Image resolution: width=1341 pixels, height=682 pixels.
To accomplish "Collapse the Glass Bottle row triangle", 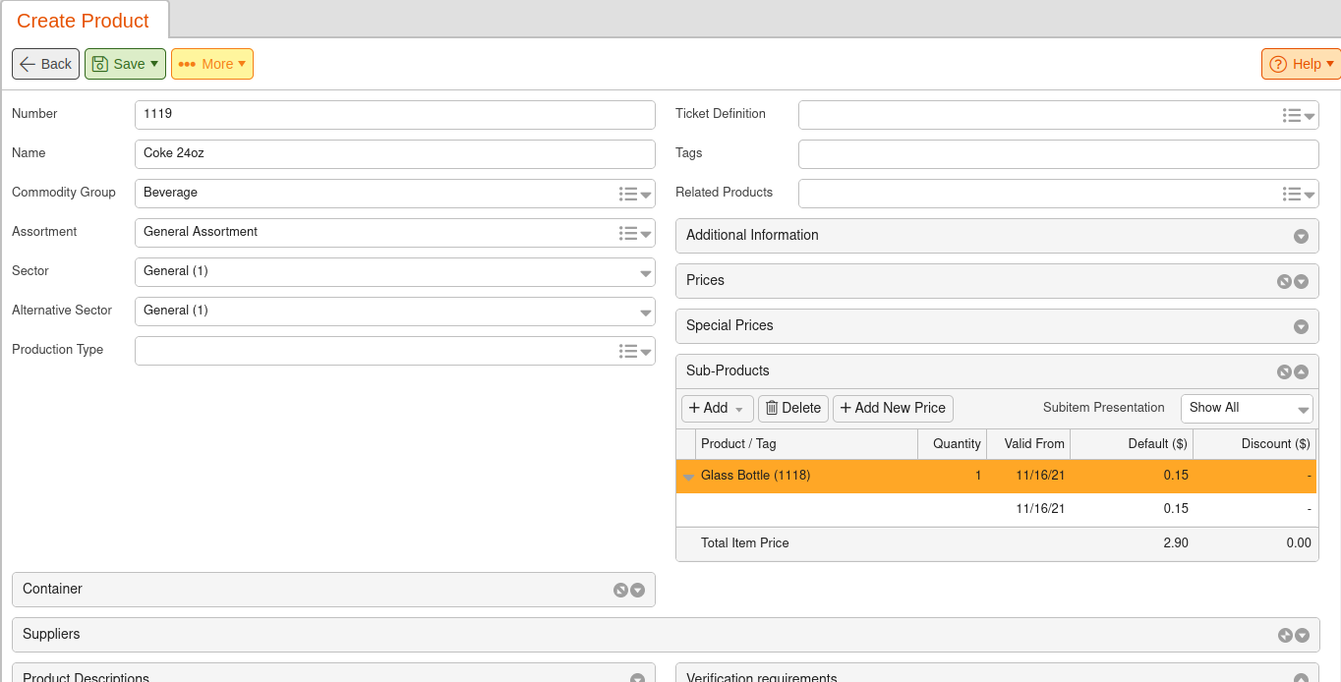I will 688,478.
